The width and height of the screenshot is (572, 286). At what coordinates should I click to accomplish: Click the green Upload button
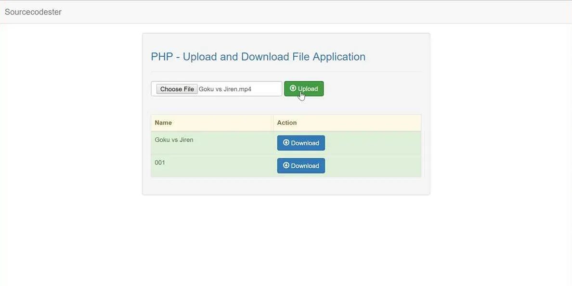click(304, 88)
